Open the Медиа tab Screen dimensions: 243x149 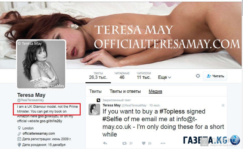coord(155,91)
